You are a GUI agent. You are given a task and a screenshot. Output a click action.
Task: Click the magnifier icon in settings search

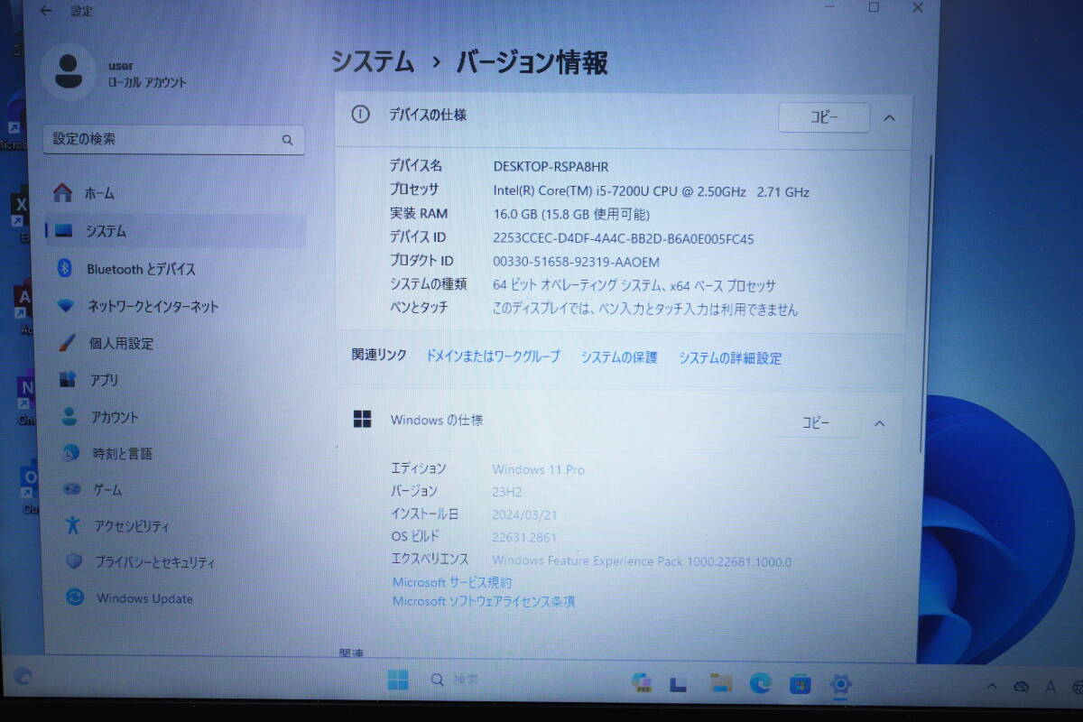click(x=287, y=140)
